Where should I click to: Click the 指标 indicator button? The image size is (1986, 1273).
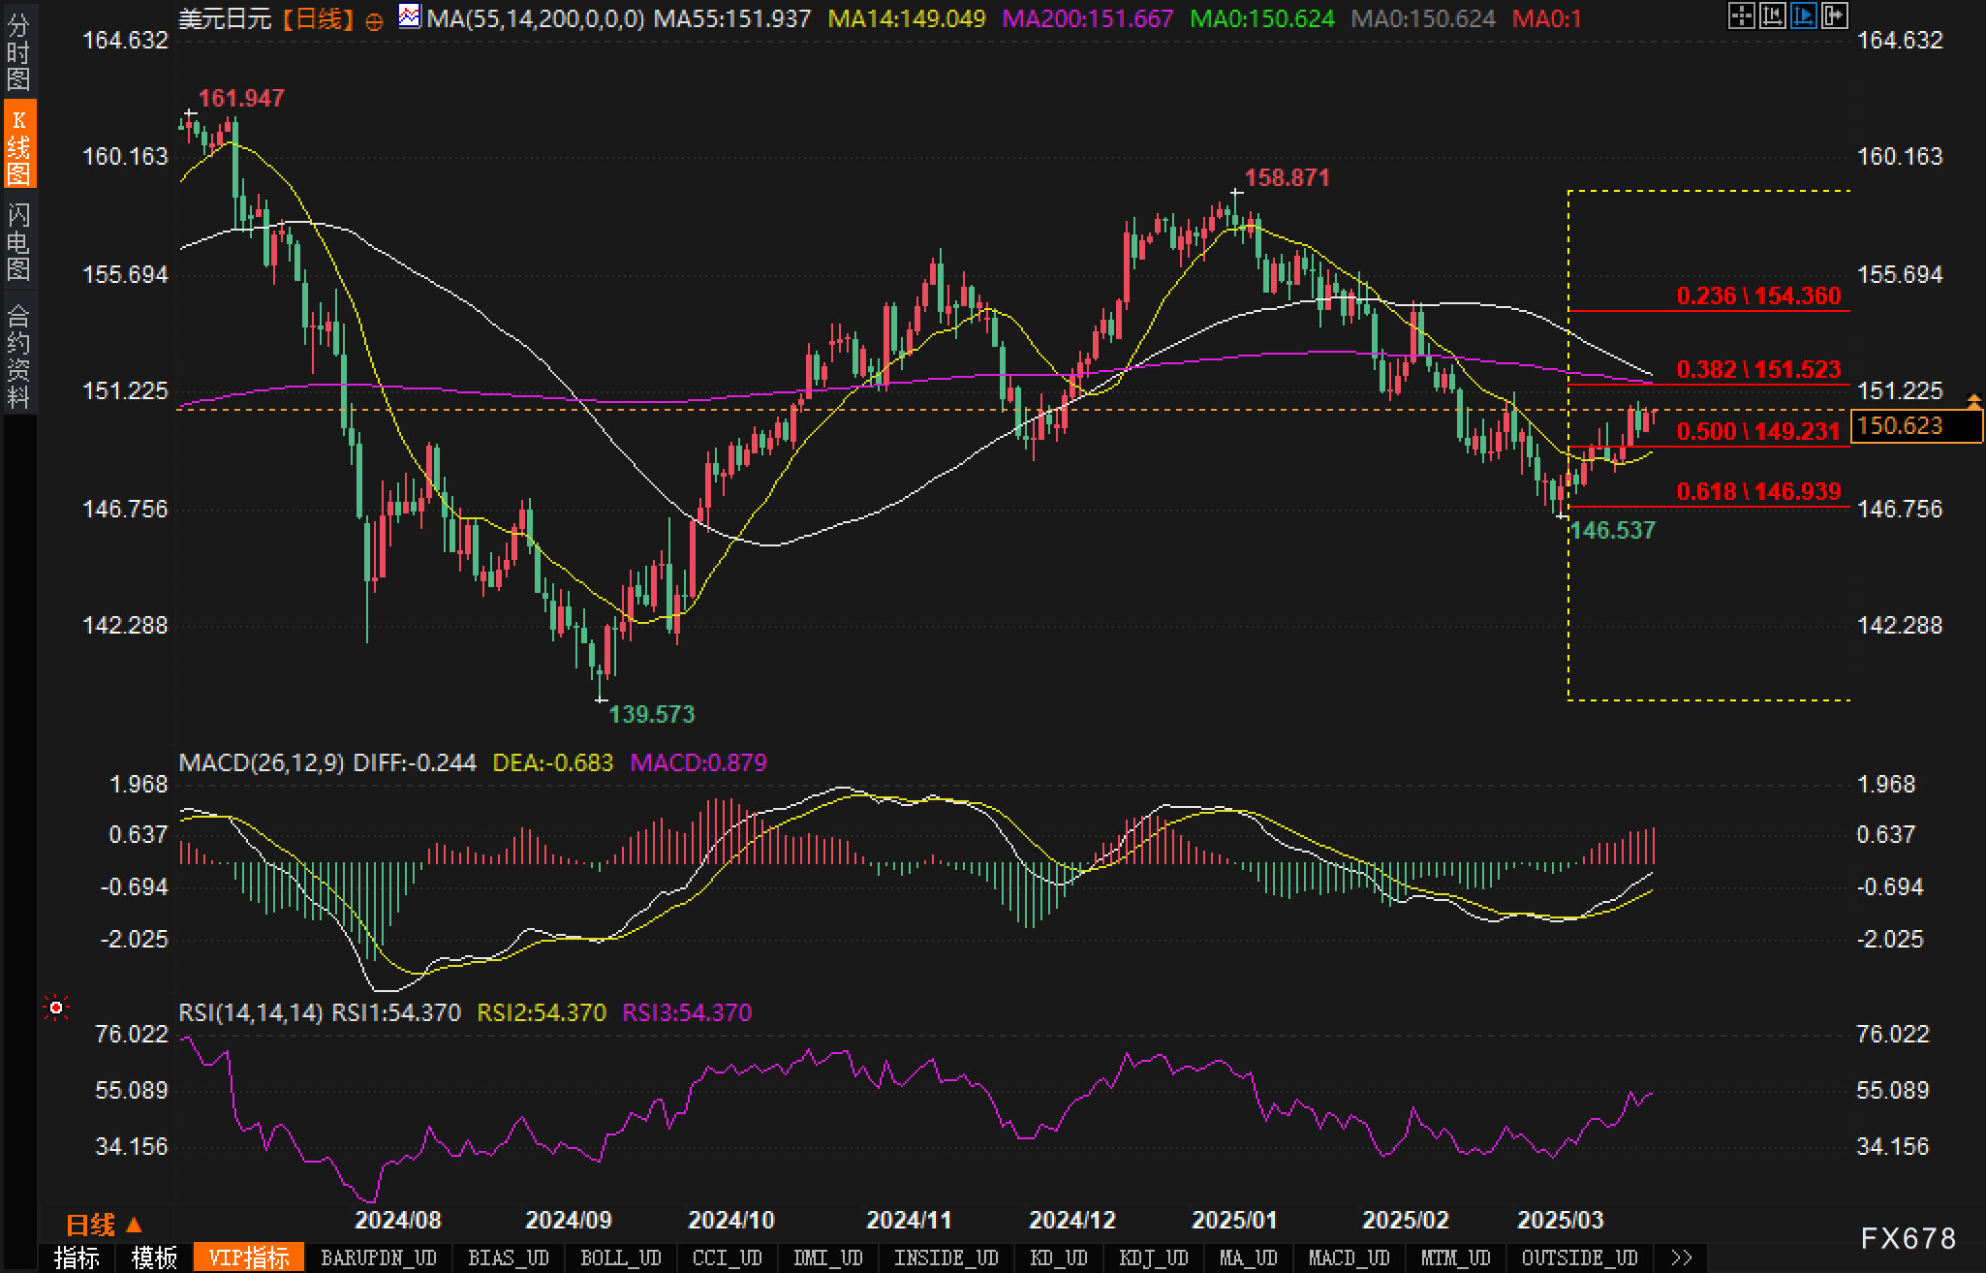77,1257
